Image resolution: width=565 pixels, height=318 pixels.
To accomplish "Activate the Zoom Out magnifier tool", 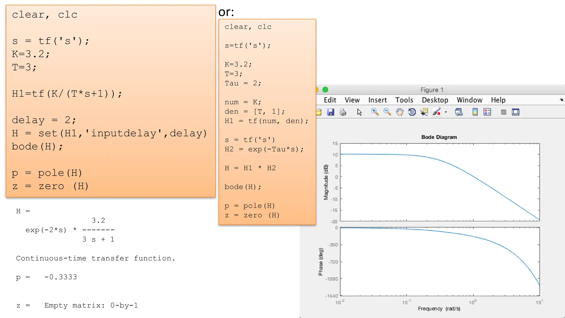I will (x=387, y=112).
